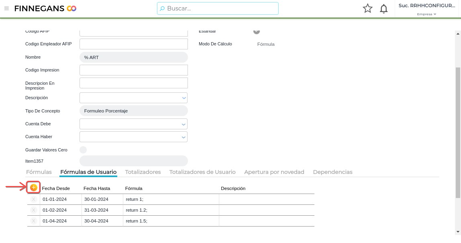
Task: Click the Codigo Impresion input field
Action: [134, 70]
